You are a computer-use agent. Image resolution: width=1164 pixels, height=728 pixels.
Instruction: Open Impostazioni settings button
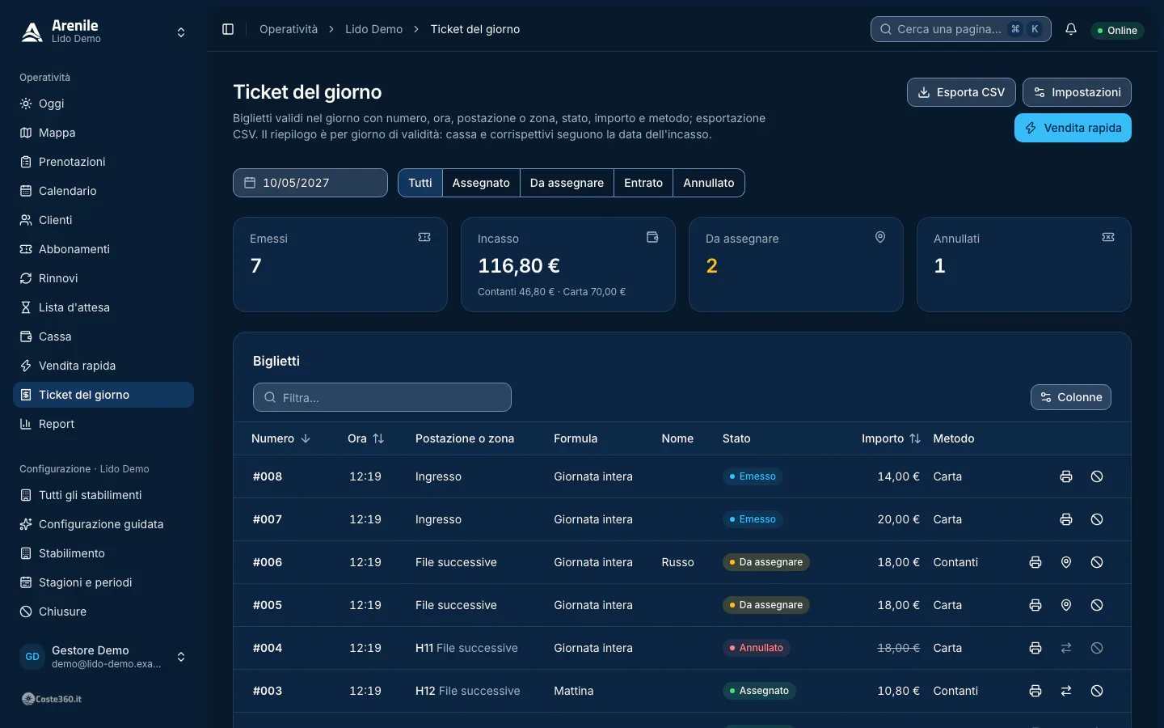pos(1077,92)
